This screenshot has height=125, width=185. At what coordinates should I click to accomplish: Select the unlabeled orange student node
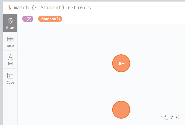(x=121, y=110)
